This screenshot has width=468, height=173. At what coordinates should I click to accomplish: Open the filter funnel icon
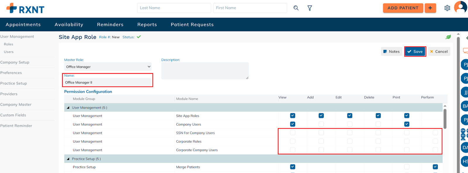coord(310,8)
